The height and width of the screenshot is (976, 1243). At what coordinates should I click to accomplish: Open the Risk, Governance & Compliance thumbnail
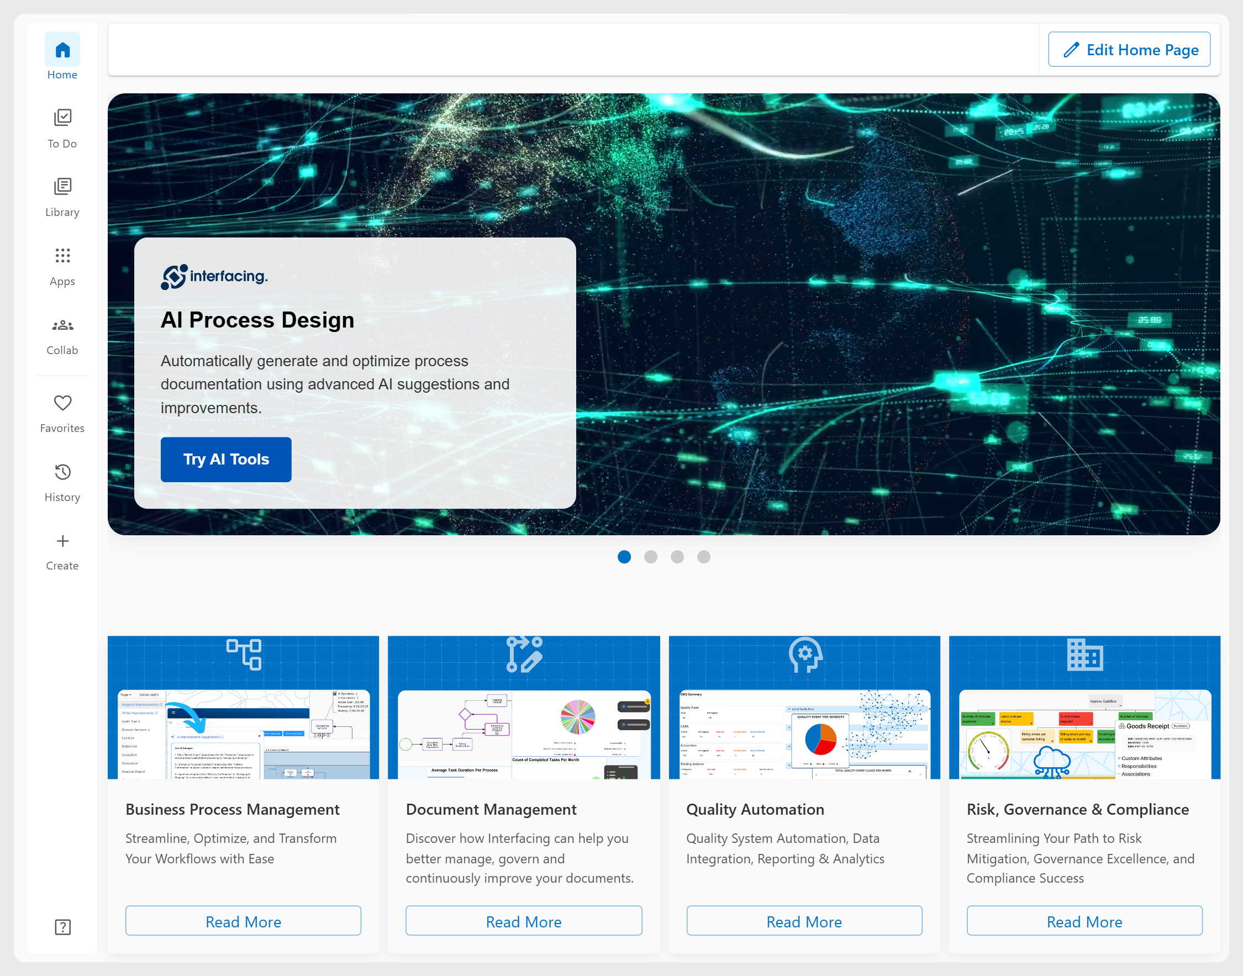pyautogui.click(x=1084, y=708)
